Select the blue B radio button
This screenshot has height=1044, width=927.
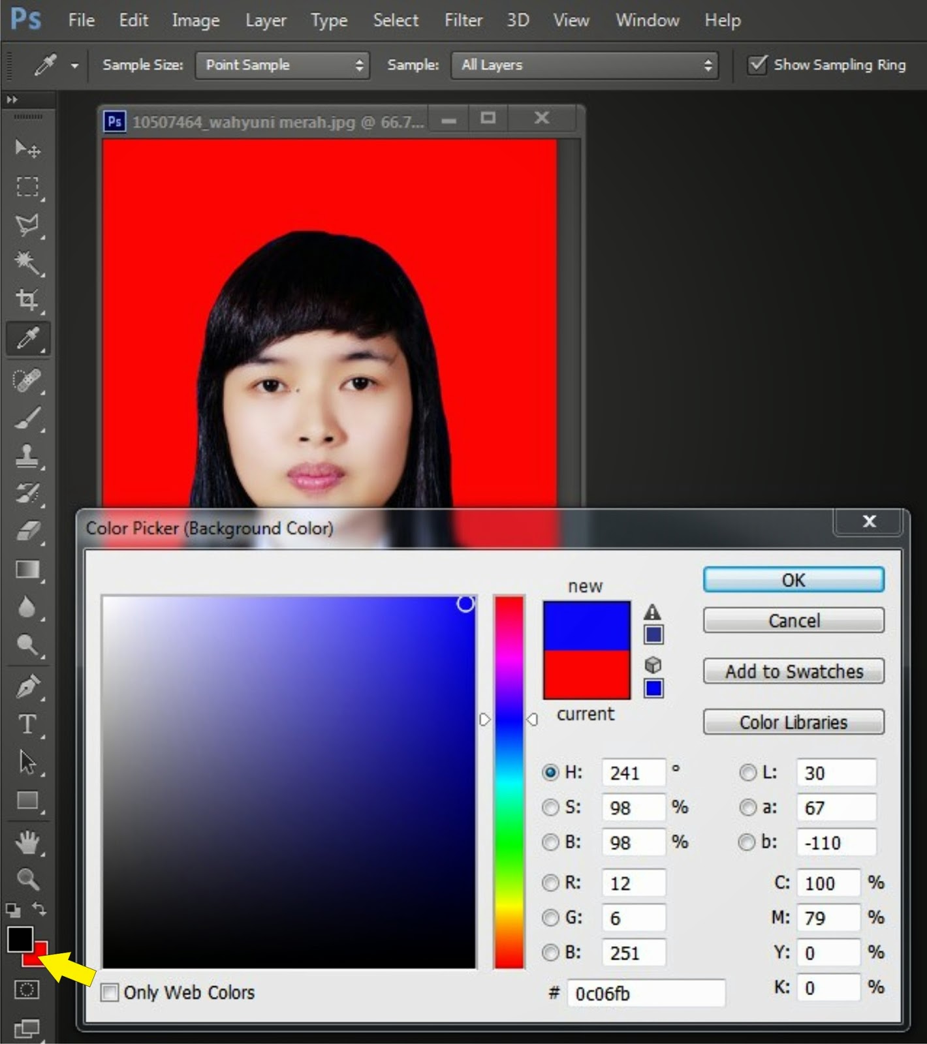(550, 953)
